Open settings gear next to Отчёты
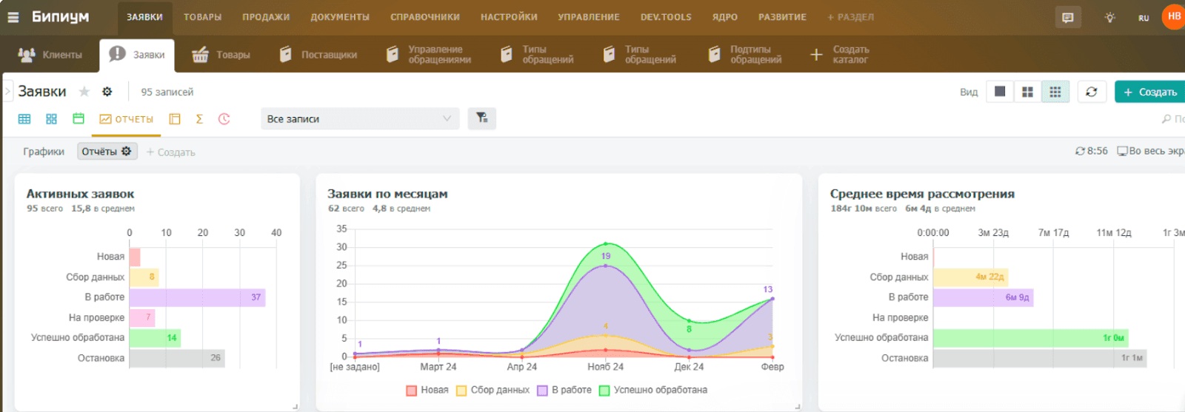Viewport: 1185px width, 412px height. (127, 151)
